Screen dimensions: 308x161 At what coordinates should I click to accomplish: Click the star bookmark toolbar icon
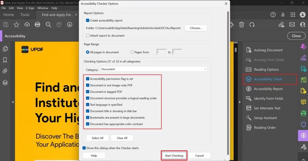[x=16, y=25]
